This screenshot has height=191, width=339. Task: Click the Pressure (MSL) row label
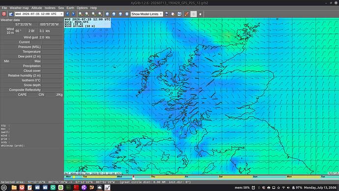[x=29, y=47]
